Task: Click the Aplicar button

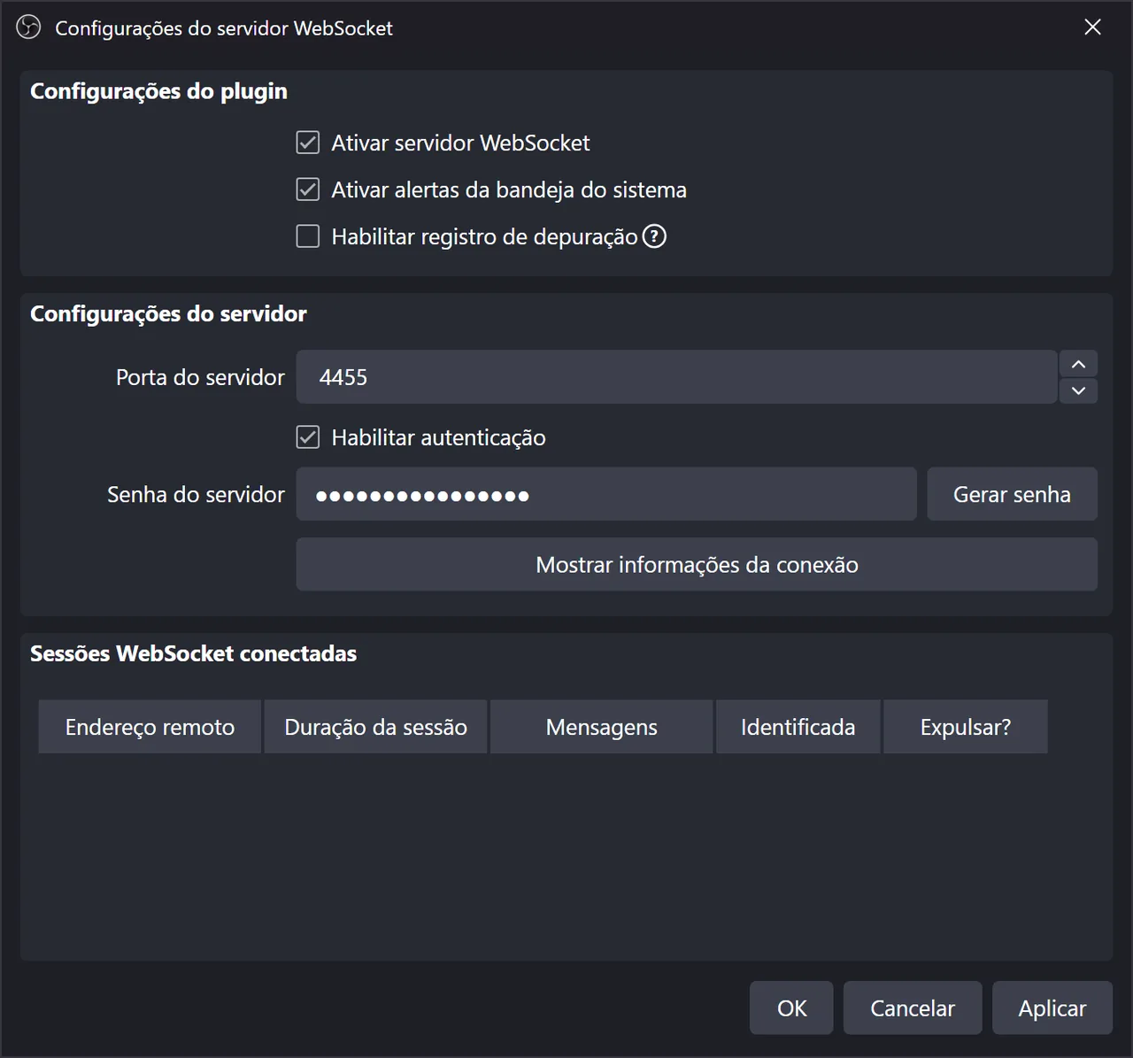Action: point(1052,1008)
